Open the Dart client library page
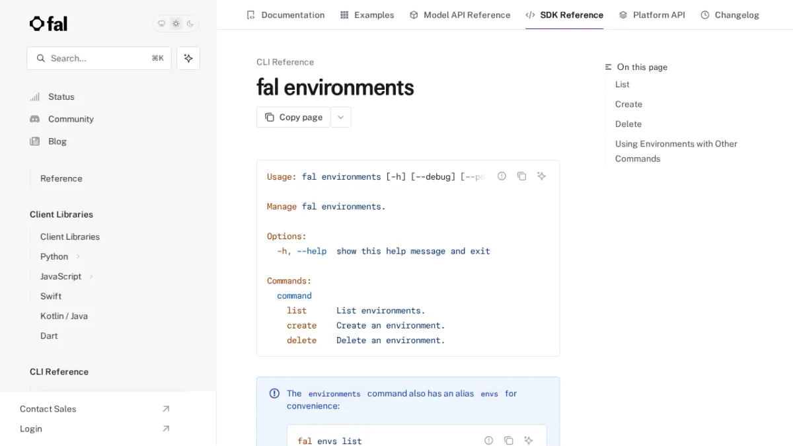This screenshot has height=446, width=793. (x=49, y=336)
